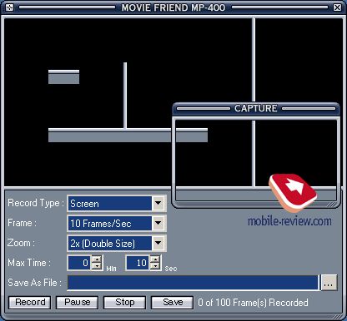Close the Movie Friend MP-400 window
347x321 pixels.
337,7
